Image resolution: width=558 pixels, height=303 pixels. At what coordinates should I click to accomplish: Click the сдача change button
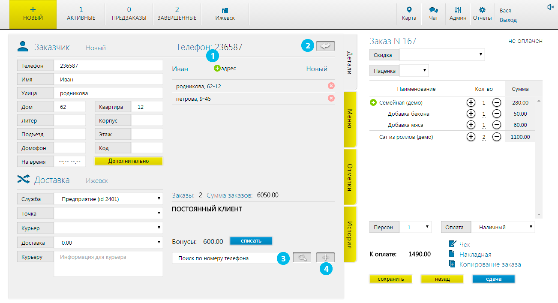coord(494,279)
